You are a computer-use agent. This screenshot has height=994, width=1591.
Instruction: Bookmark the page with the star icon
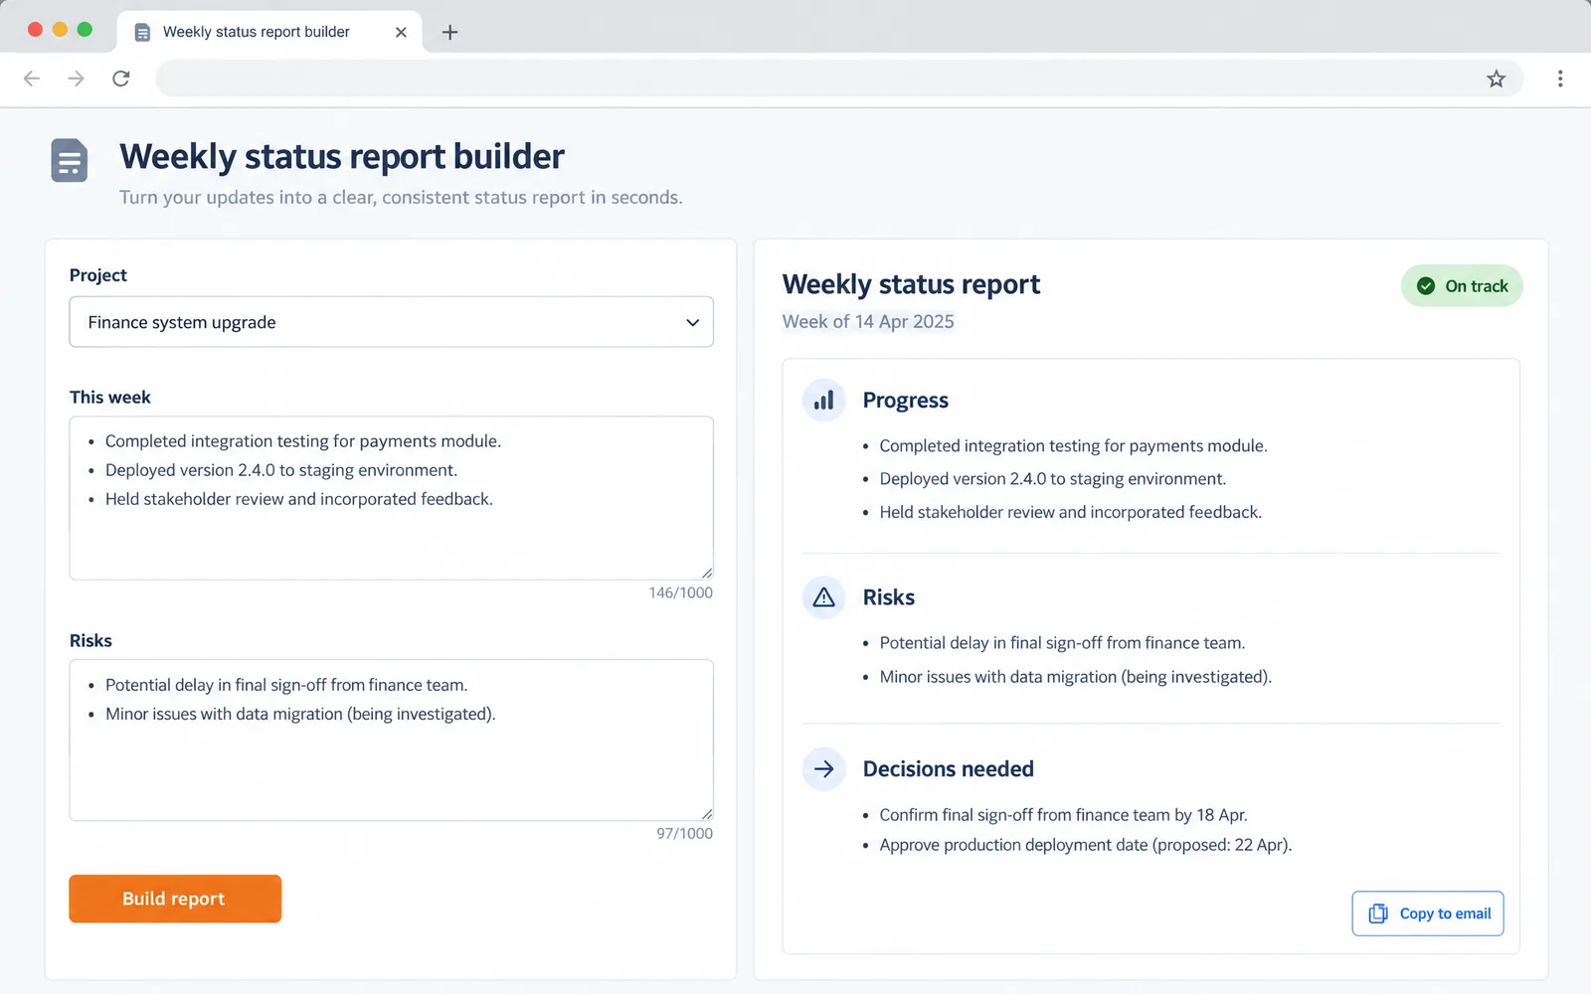click(x=1496, y=79)
